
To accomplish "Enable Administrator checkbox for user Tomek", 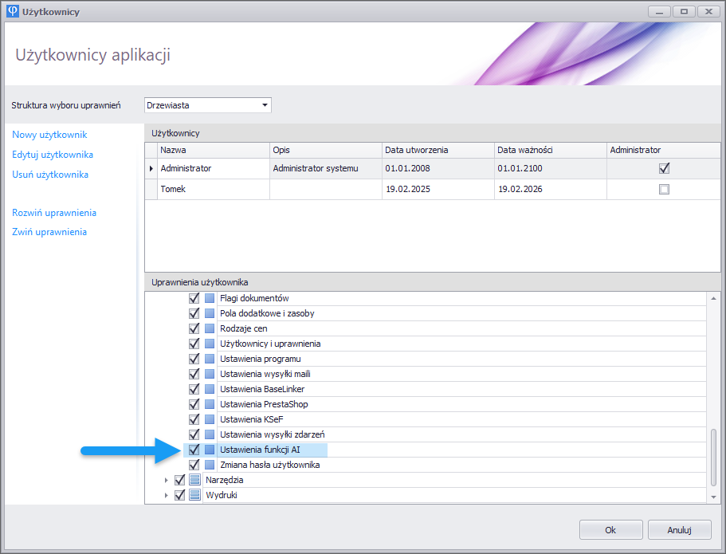I will pos(664,190).
